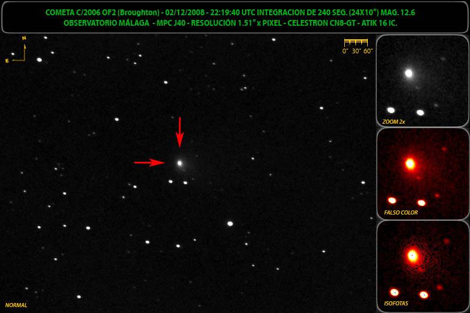Select the ISOFOTAS inset thumbnail
Viewport: 470px width, 313px height.
pos(422,266)
